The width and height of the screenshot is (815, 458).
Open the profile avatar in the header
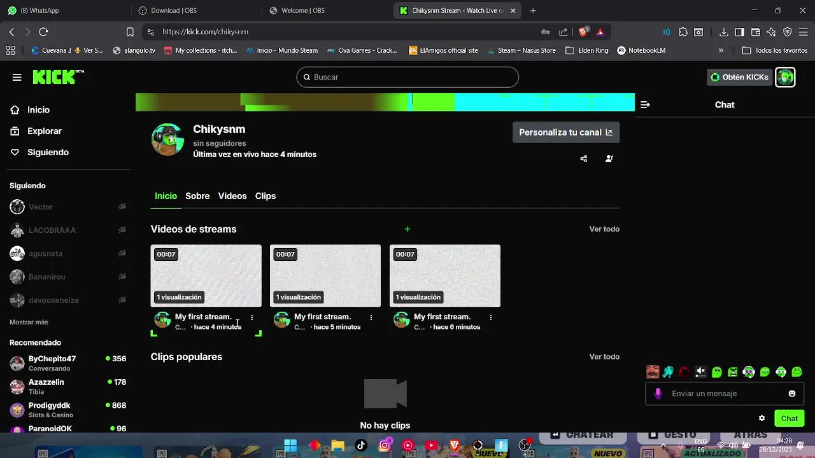click(x=785, y=77)
